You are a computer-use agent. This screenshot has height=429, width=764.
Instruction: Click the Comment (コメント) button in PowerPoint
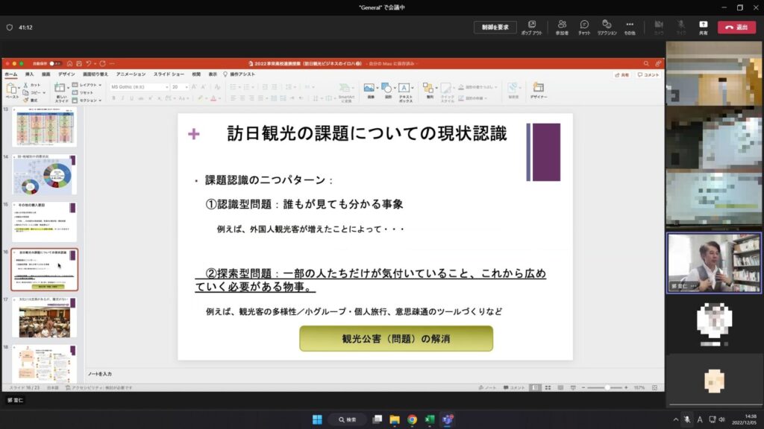coord(648,75)
